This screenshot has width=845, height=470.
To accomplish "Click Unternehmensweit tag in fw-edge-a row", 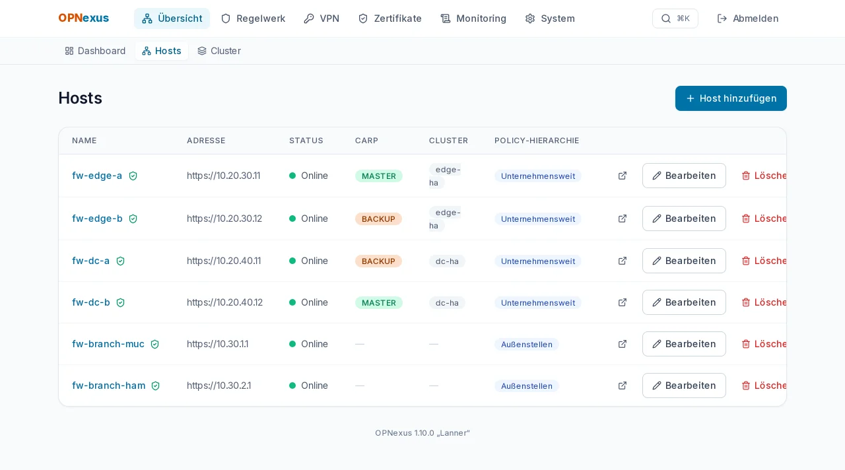I will pos(538,176).
